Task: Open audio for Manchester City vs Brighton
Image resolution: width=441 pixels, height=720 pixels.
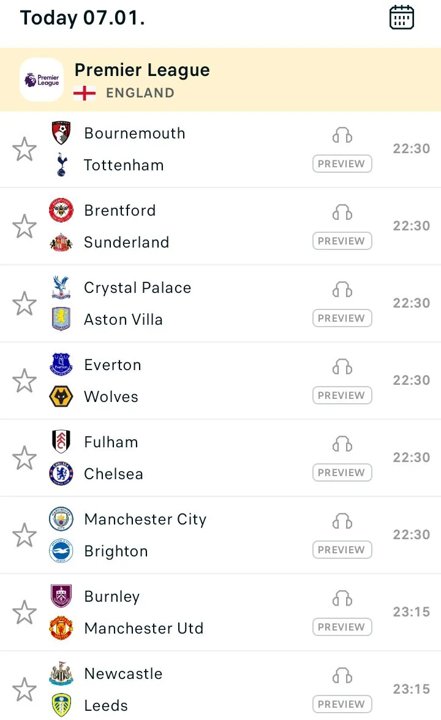Action: (342, 521)
